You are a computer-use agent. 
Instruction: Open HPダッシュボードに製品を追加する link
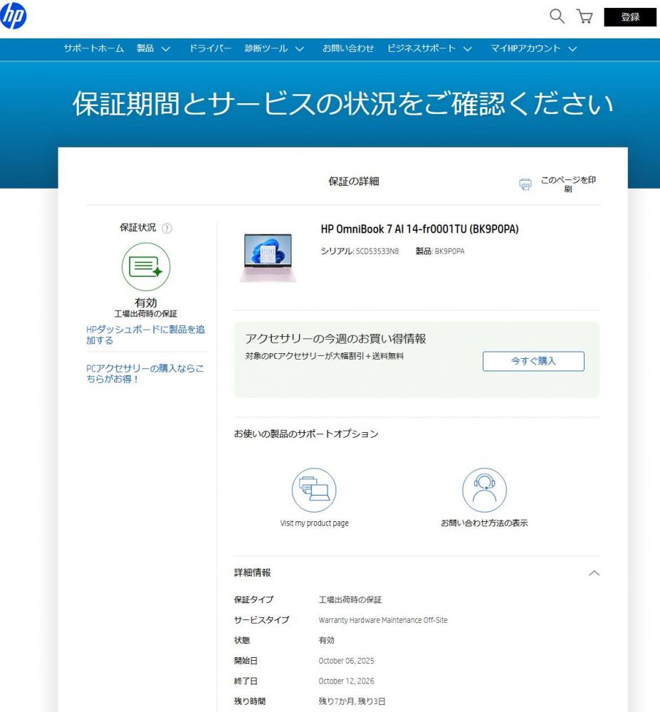(146, 335)
